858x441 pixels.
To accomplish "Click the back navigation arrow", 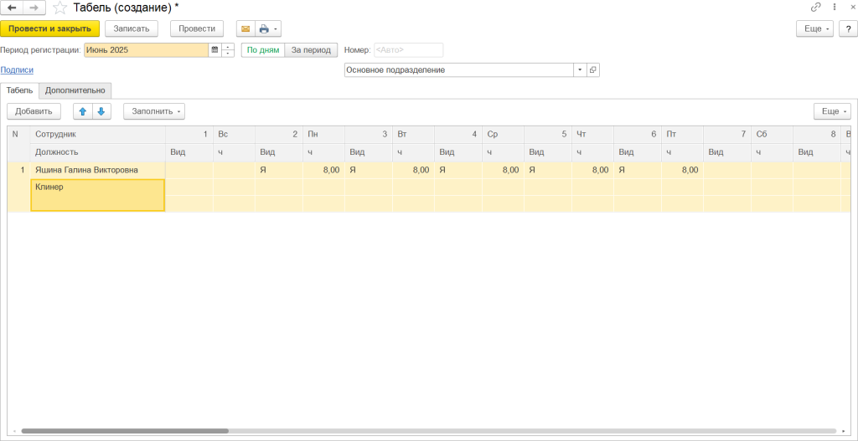I will pos(12,8).
